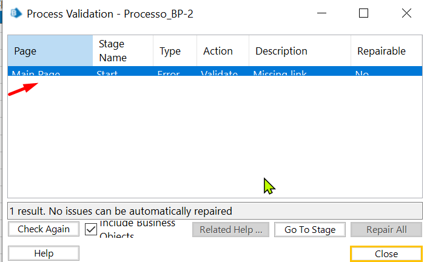Maximize the Process Validation window
427x262 pixels.
click(363, 13)
